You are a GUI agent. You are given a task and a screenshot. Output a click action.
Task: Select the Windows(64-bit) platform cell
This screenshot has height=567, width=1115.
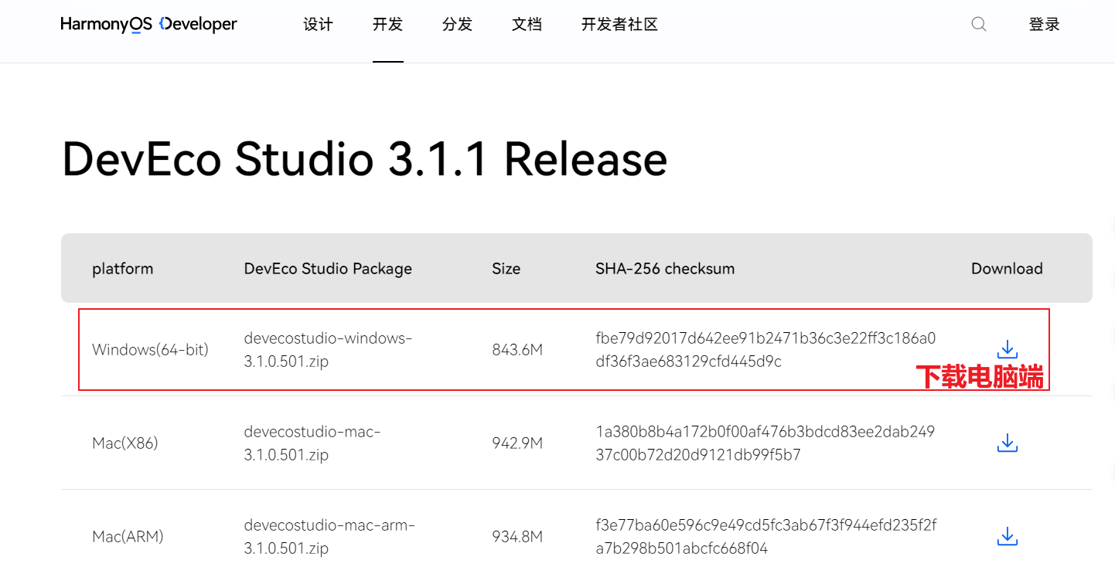(x=150, y=350)
